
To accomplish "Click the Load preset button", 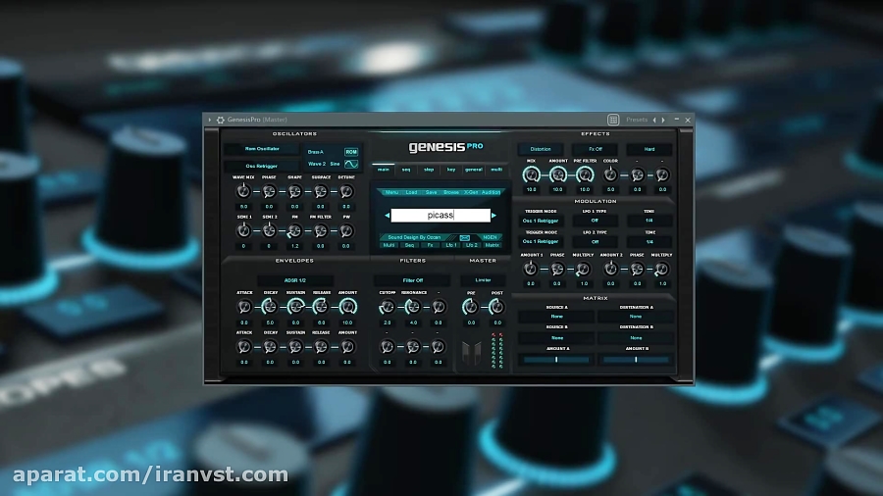I will [x=412, y=192].
